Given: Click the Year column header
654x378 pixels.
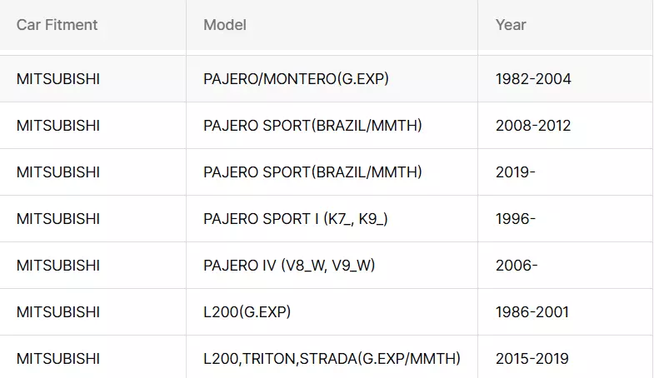Looking at the screenshot, I should coord(511,25).
